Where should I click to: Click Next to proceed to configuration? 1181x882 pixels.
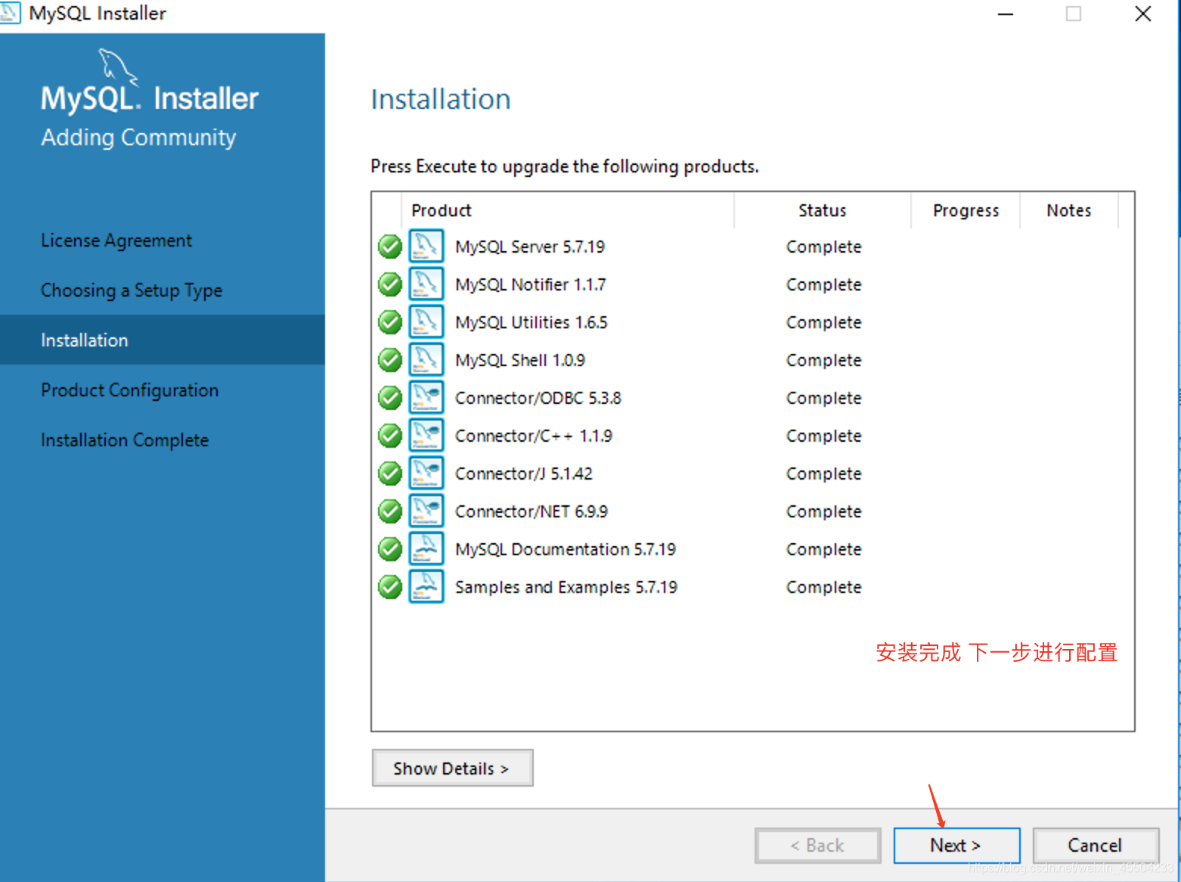956,845
